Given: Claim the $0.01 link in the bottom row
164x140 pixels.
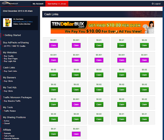Looking at the screenshot, I should (x=54, y=134).
